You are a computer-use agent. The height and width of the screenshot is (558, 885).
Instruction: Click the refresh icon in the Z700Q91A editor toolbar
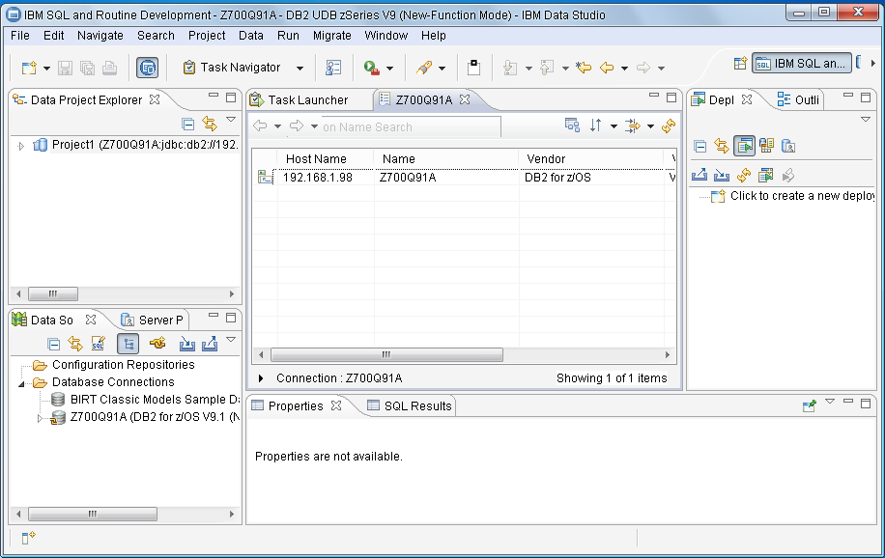pos(669,126)
